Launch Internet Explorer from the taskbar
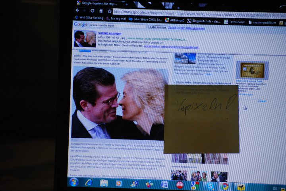This screenshot has width=286, height=191. click(89, 182)
